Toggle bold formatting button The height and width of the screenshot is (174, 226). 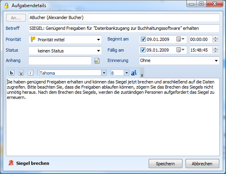[11, 73]
